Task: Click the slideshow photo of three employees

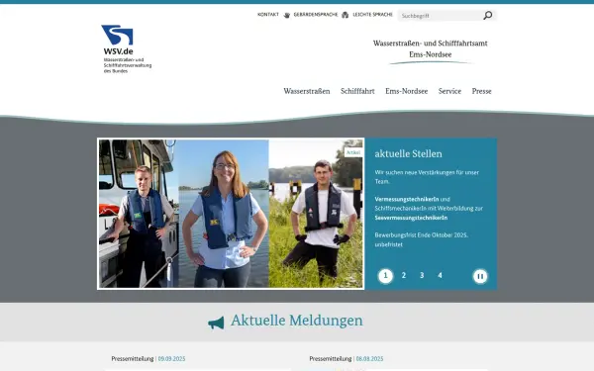Action: 231,214
